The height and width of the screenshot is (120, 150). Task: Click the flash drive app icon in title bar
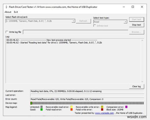[6, 7]
